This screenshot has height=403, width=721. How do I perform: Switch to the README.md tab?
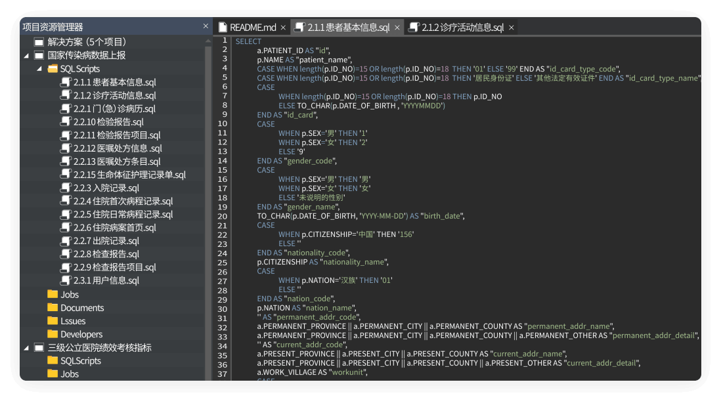click(x=253, y=28)
